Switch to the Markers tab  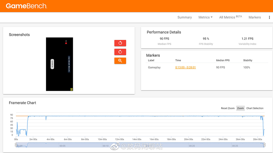(x=255, y=17)
